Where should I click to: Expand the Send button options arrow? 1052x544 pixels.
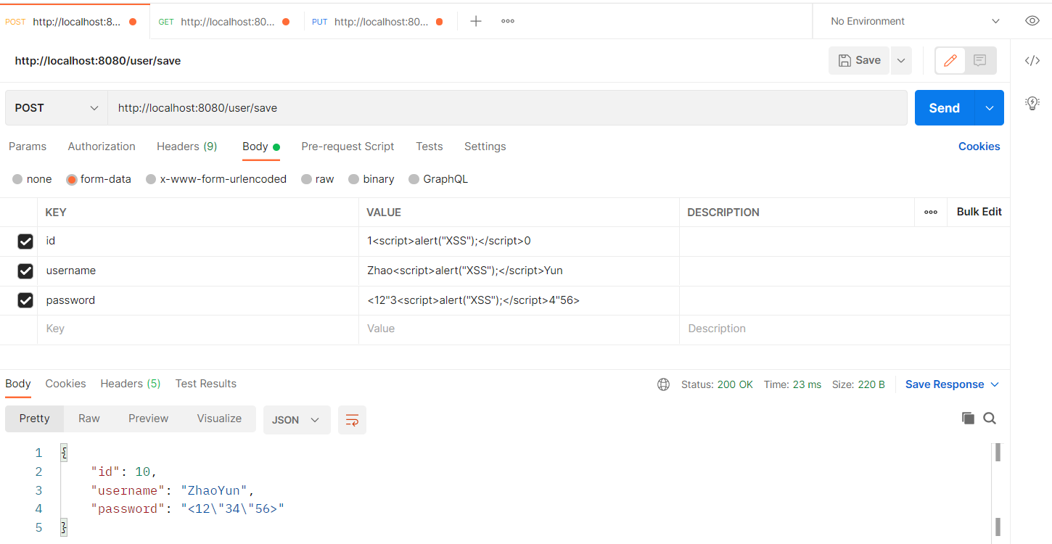click(990, 108)
